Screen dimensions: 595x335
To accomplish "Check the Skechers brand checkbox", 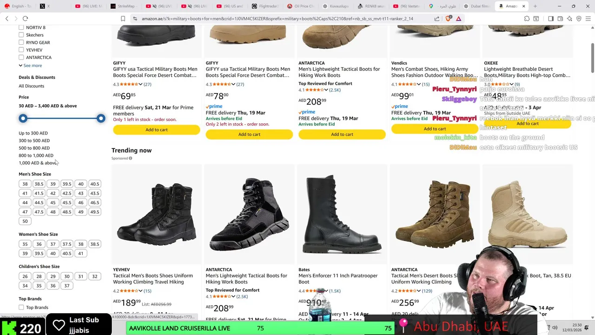I will (x=21, y=35).
